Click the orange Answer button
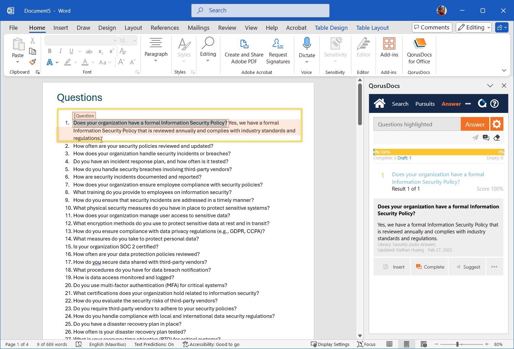 [x=475, y=125]
